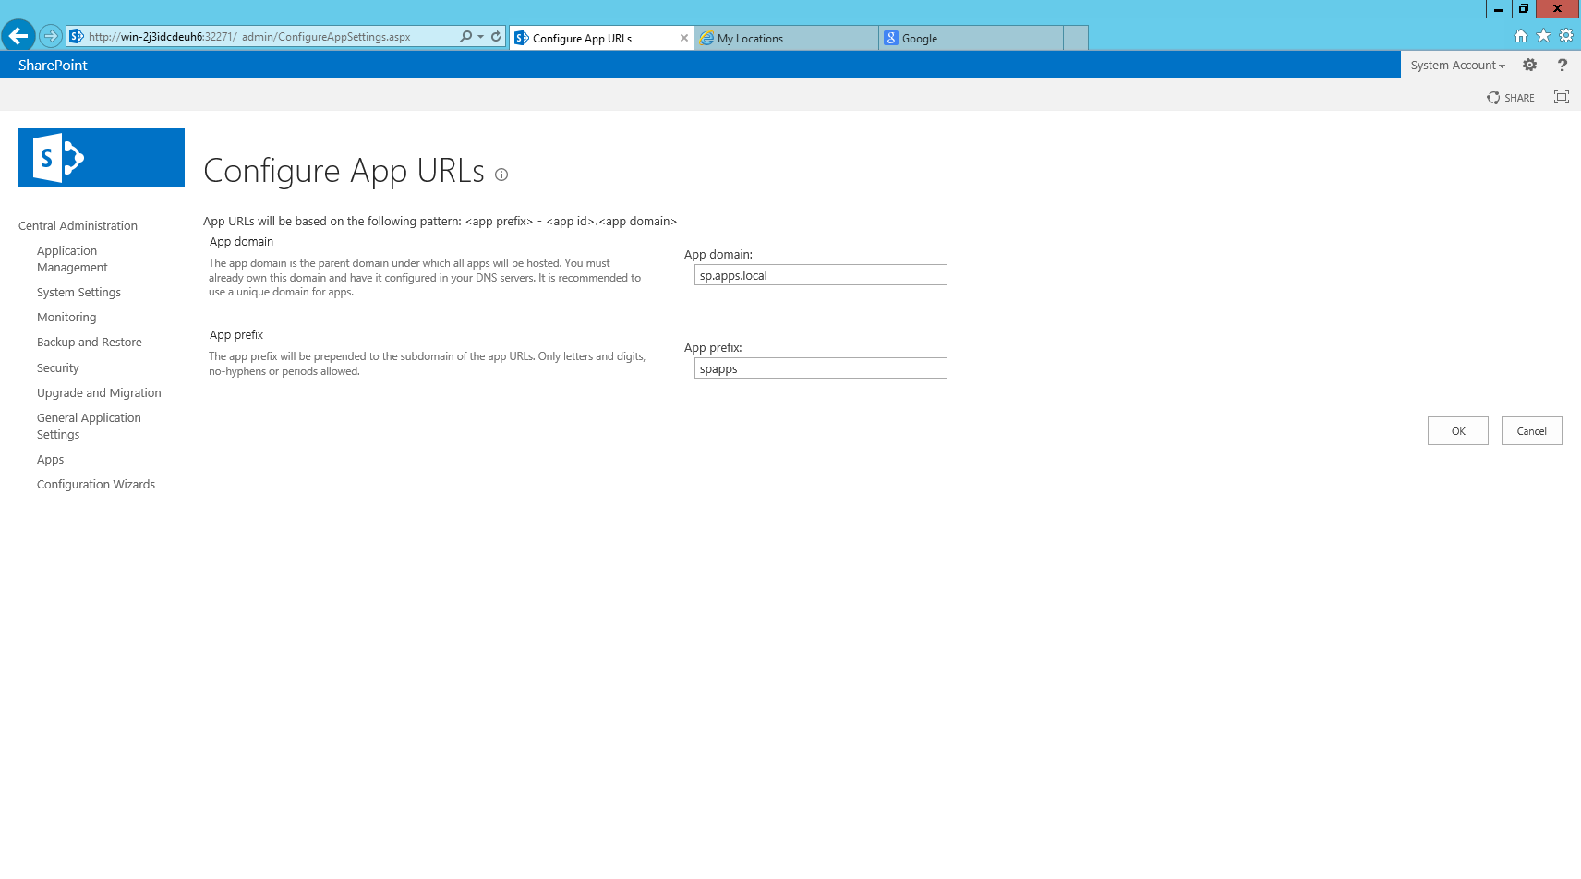This screenshot has width=1581, height=879.
Task: Open Central Administration link in sidebar
Action: (x=78, y=225)
